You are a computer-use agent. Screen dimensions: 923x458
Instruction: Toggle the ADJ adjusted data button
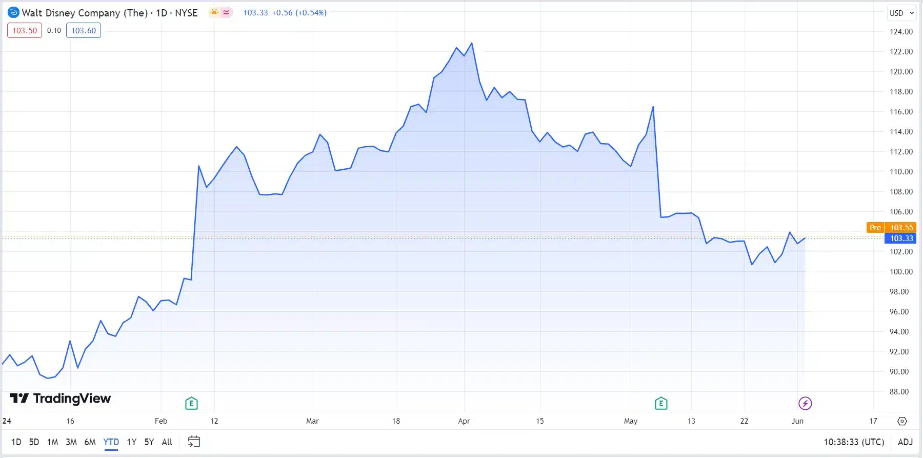[x=905, y=442]
